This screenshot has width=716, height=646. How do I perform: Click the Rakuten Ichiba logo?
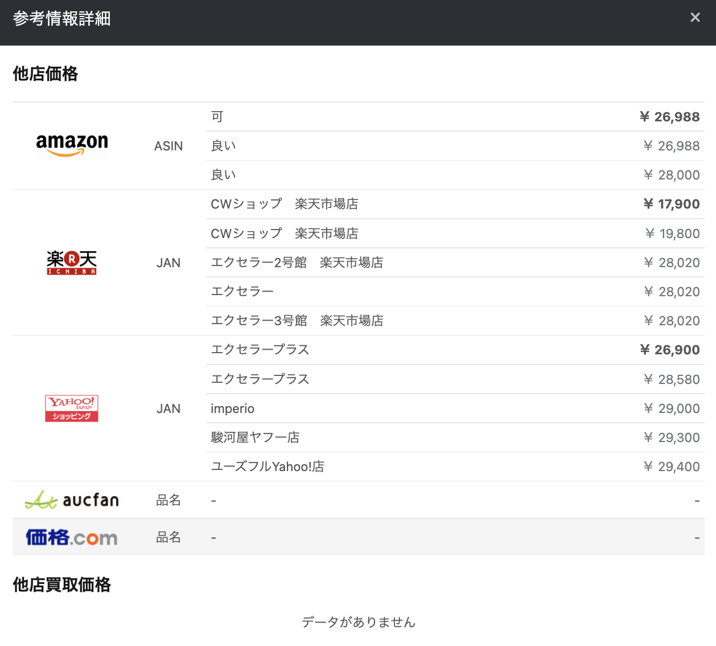[x=72, y=263]
